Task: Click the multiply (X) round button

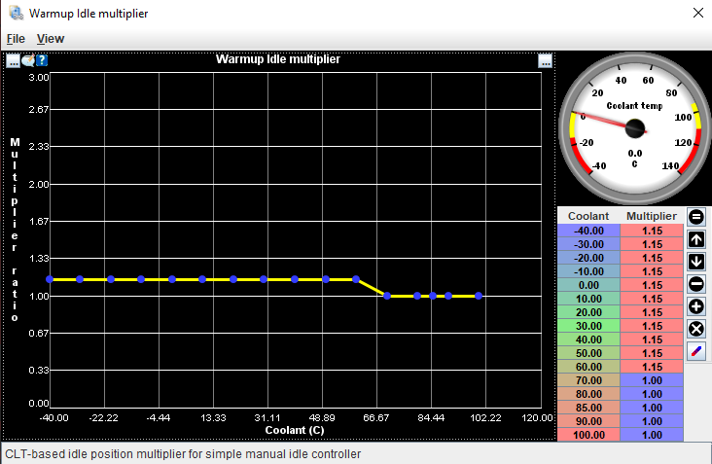Action: [x=696, y=329]
